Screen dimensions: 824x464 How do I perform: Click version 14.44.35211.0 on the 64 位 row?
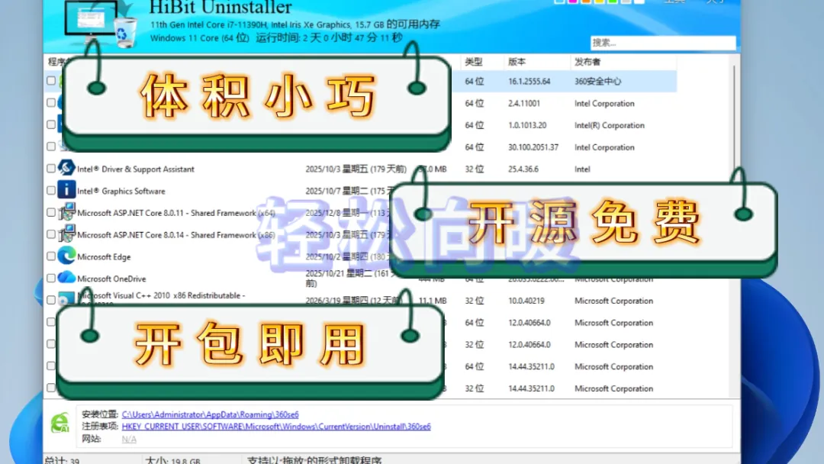coord(531,366)
